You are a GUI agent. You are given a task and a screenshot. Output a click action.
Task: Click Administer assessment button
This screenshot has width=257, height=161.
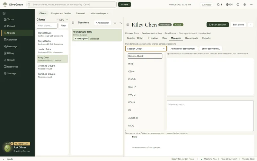(183, 49)
